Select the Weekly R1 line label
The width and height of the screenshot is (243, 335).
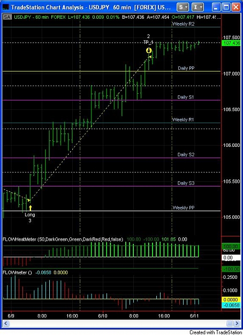pyautogui.click(x=183, y=120)
